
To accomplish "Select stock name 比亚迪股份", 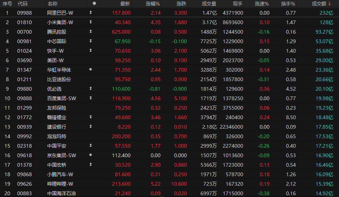I will (x=59, y=79).
